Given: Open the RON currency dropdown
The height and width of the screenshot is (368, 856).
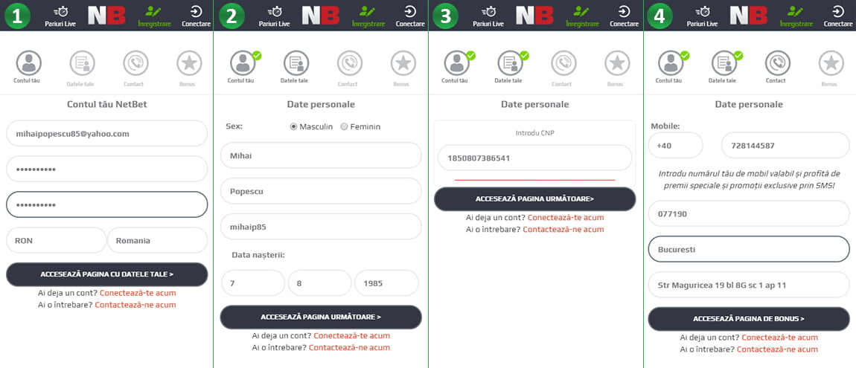Looking at the screenshot, I should click(x=57, y=240).
